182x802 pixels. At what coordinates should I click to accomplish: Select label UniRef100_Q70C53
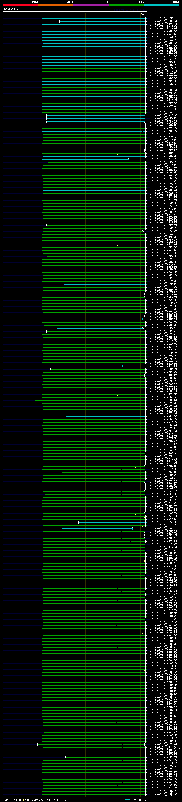[x=163, y=385]
